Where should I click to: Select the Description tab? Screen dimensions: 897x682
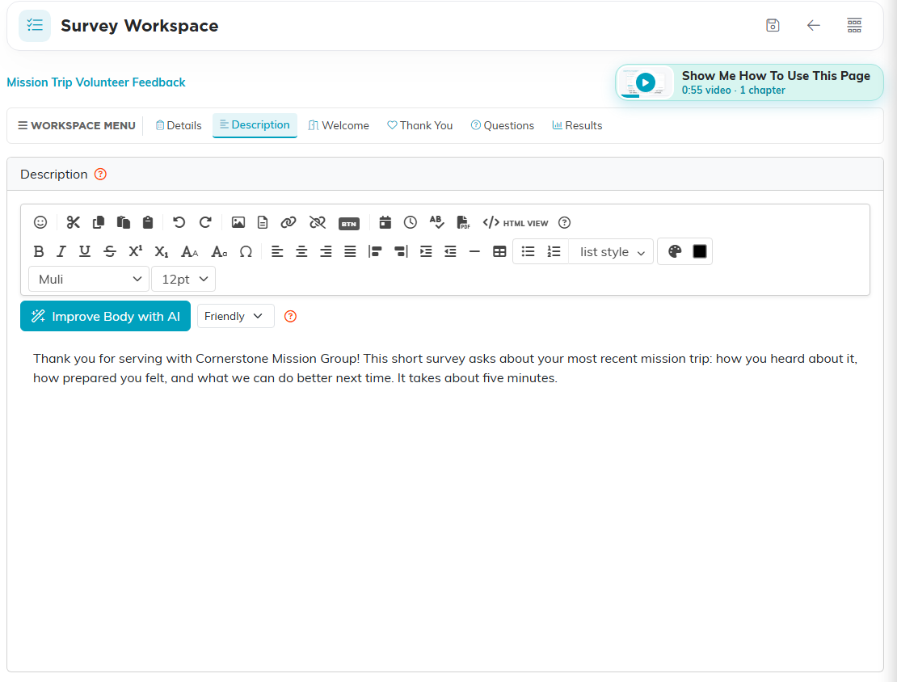pyautogui.click(x=255, y=124)
